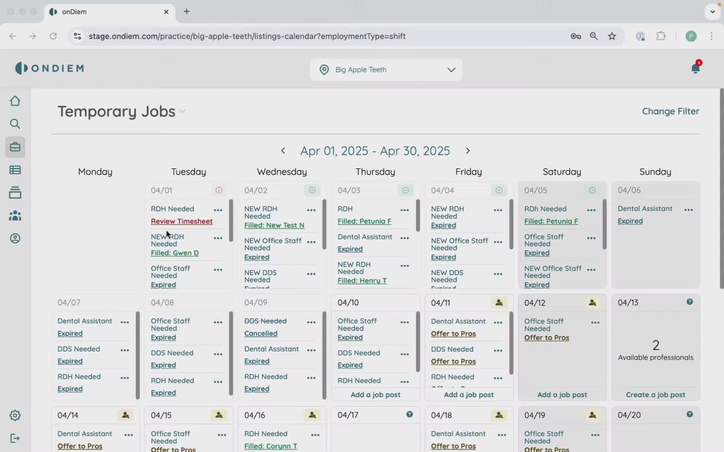The width and height of the screenshot is (724, 452).
Task: Open the notifications bell icon
Action: [695, 68]
